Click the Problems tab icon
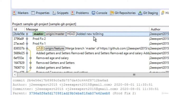 (73, 13)
